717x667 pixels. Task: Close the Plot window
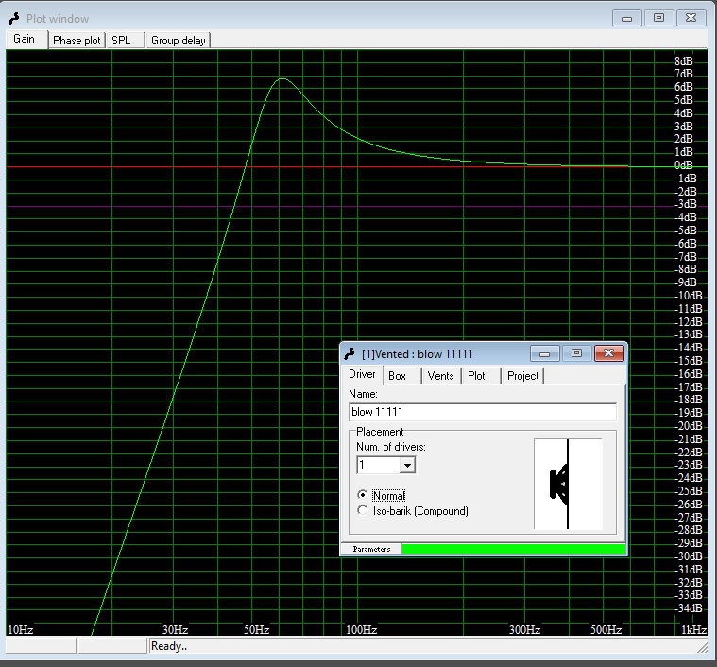pos(691,18)
